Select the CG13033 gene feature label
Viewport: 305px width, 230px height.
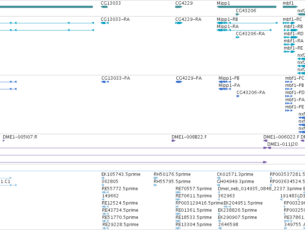(x=111, y=3)
